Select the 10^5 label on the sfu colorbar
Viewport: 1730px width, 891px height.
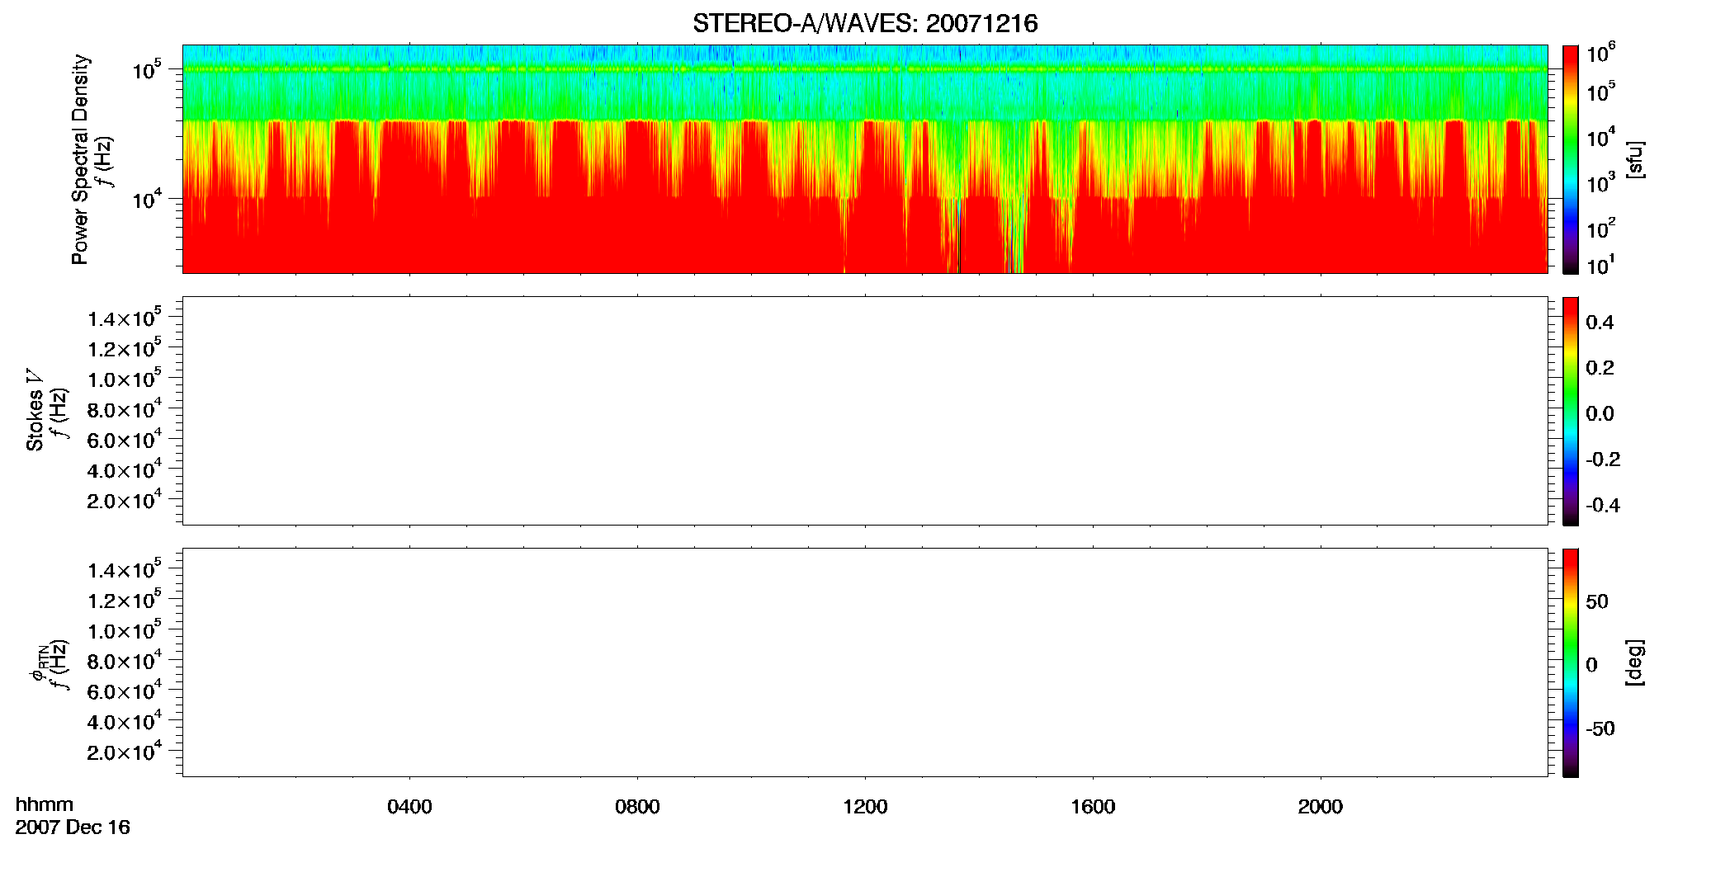pos(1601,92)
